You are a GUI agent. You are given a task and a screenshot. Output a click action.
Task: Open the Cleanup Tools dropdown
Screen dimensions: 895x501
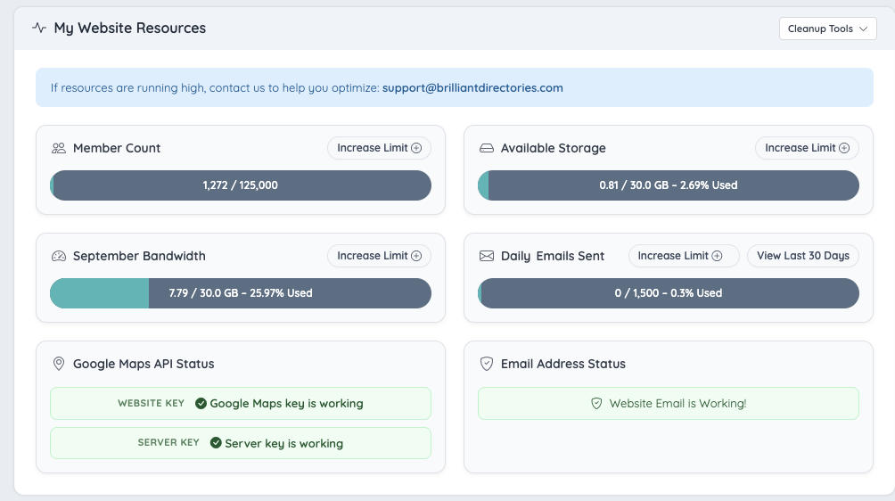click(x=827, y=29)
